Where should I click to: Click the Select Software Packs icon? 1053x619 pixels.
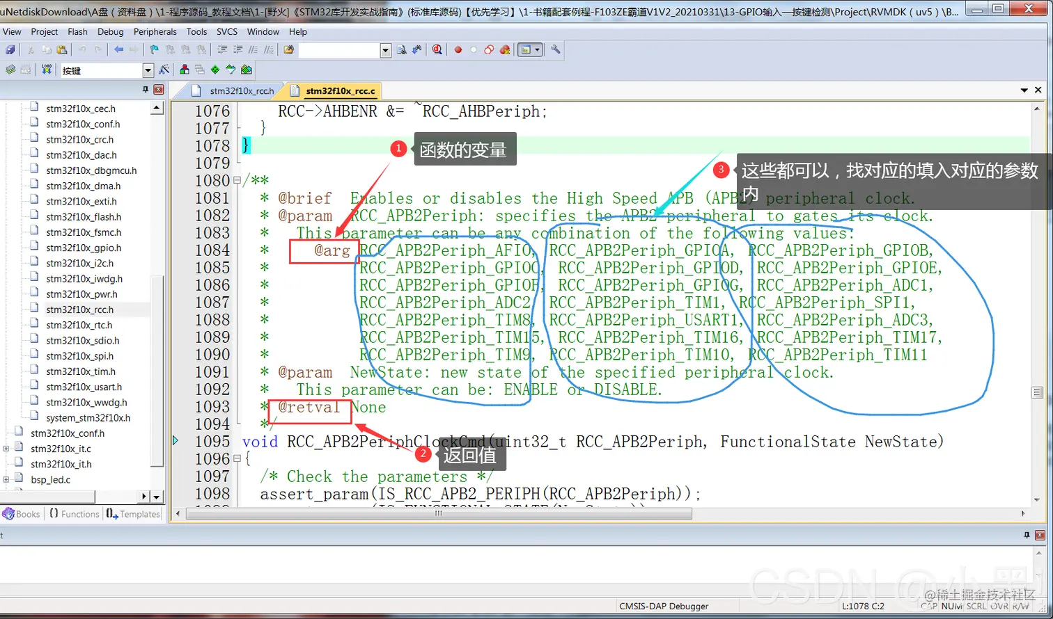231,70
